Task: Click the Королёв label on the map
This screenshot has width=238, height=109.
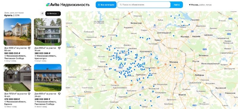Action: [x=196, y=37]
